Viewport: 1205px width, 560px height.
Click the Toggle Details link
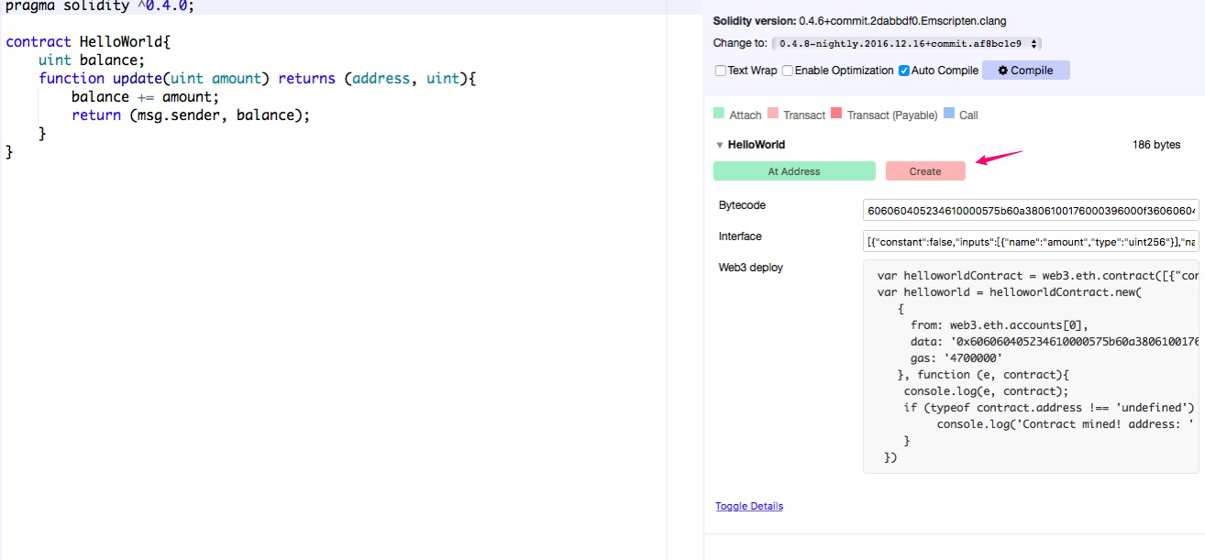point(749,506)
